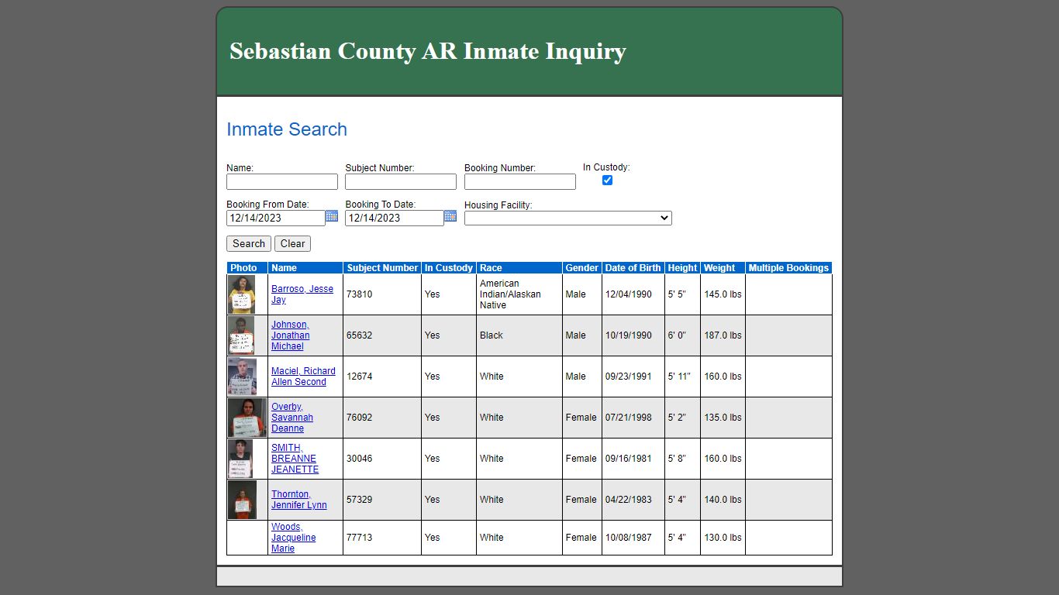Select subject number 76092 cell
1059x595 pixels.
[x=382, y=418]
